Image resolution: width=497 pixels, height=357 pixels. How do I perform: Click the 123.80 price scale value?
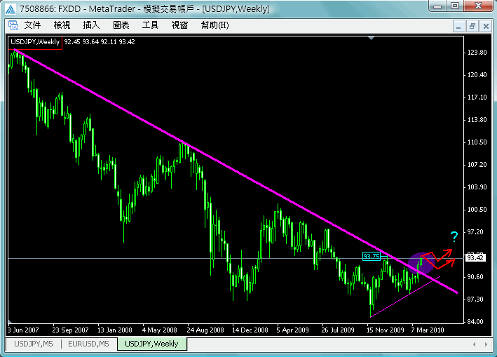click(477, 53)
